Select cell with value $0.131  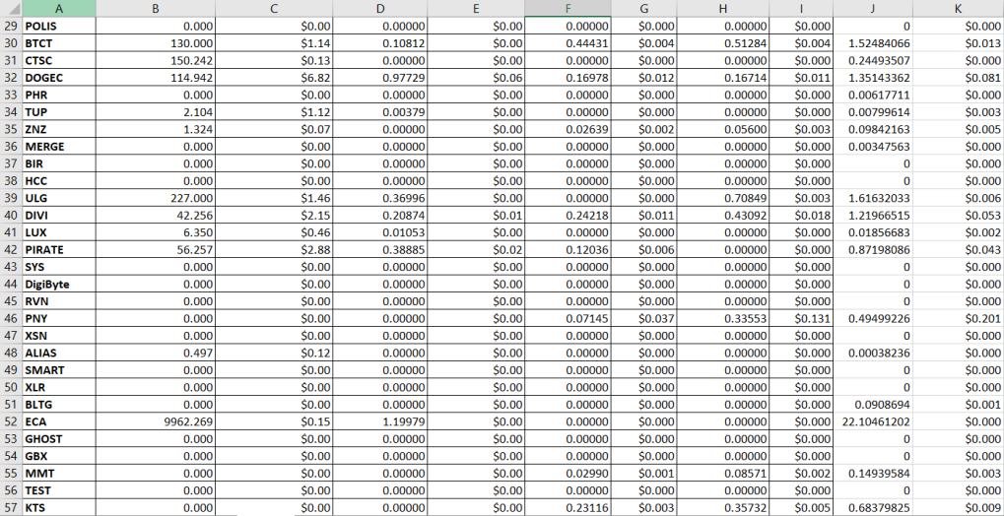[801, 319]
